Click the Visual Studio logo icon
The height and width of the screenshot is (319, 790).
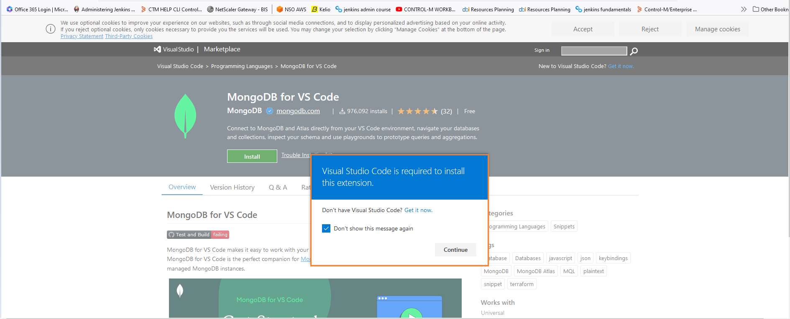157,49
